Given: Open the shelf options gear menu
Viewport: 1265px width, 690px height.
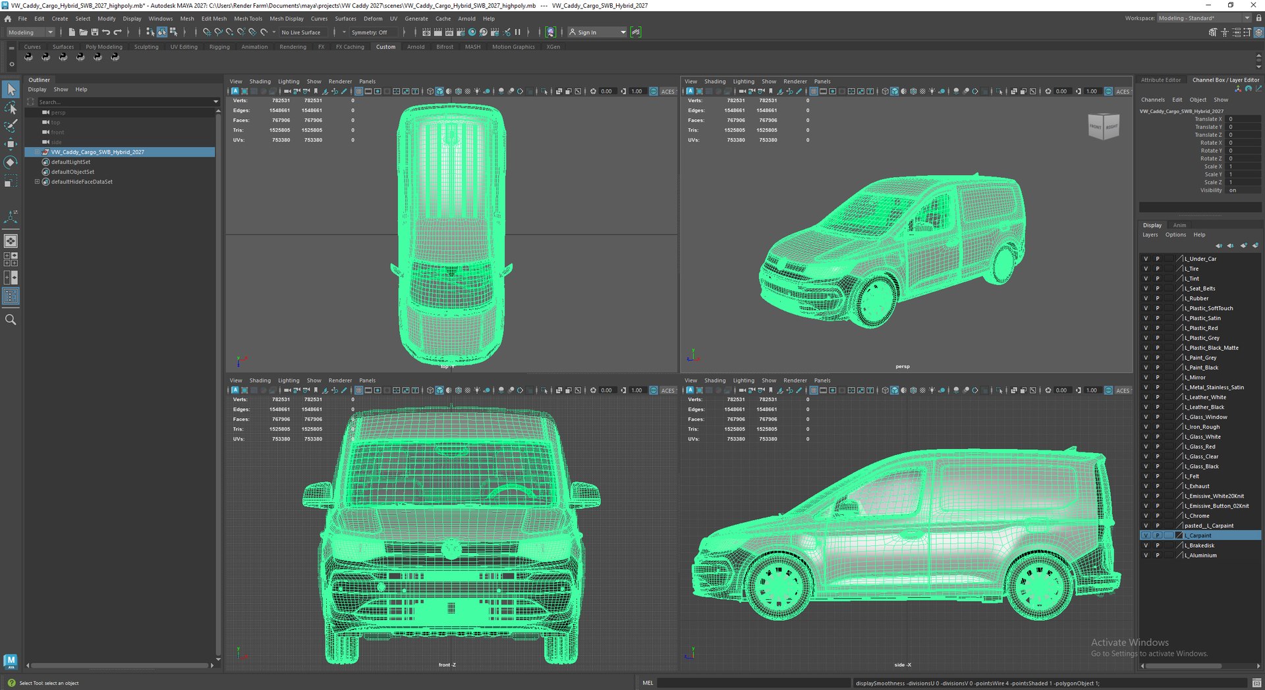Looking at the screenshot, I should point(11,64).
